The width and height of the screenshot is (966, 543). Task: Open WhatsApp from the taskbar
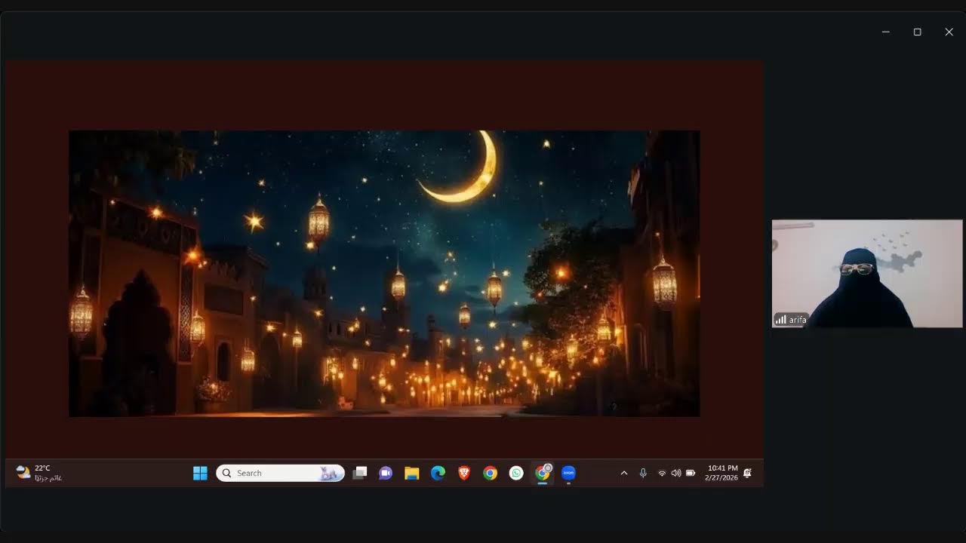pos(516,473)
